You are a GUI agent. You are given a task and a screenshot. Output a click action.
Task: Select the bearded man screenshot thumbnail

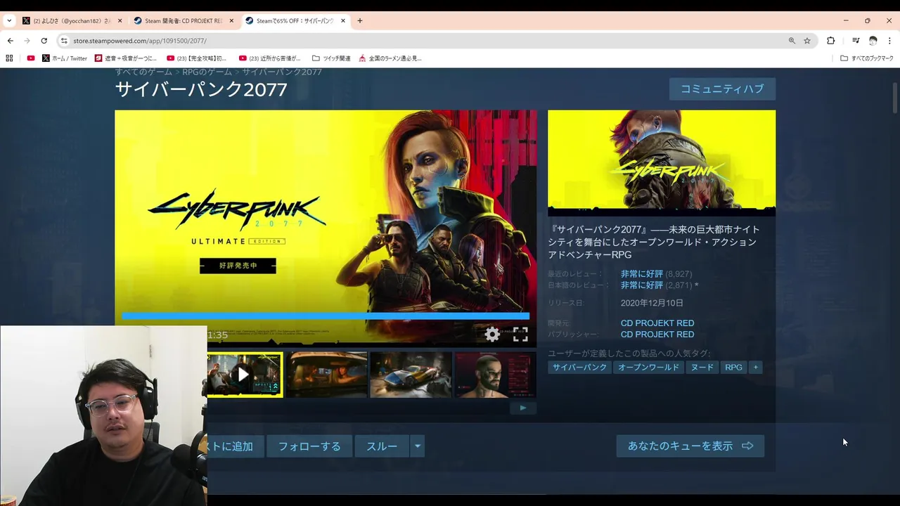(x=495, y=375)
